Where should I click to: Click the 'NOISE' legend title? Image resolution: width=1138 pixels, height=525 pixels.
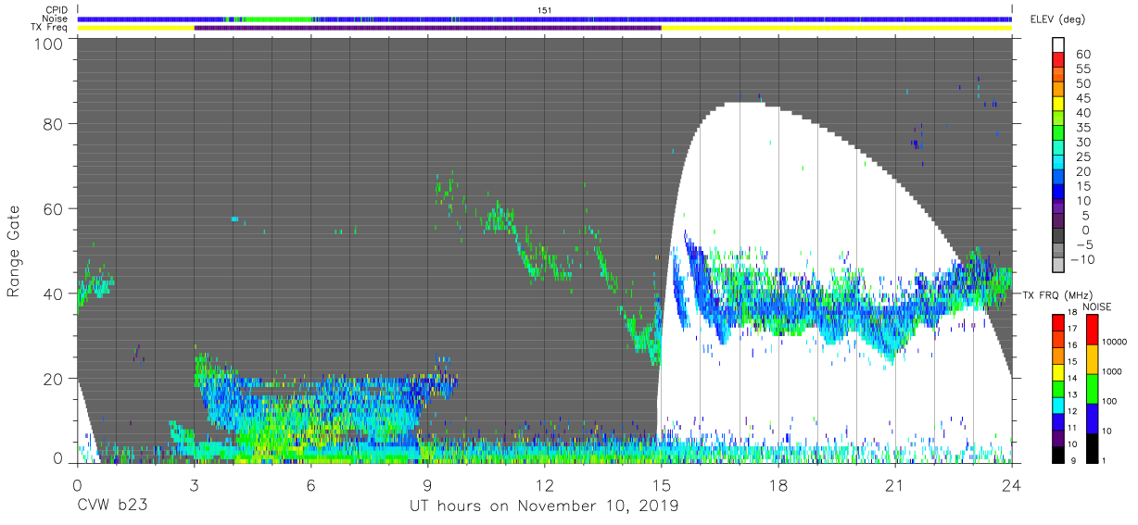[x=1098, y=306]
